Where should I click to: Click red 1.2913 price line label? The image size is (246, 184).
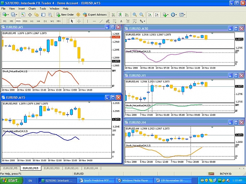(x=116, y=37)
